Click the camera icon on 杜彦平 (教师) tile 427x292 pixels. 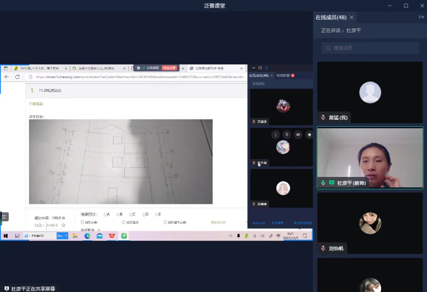tap(332, 183)
